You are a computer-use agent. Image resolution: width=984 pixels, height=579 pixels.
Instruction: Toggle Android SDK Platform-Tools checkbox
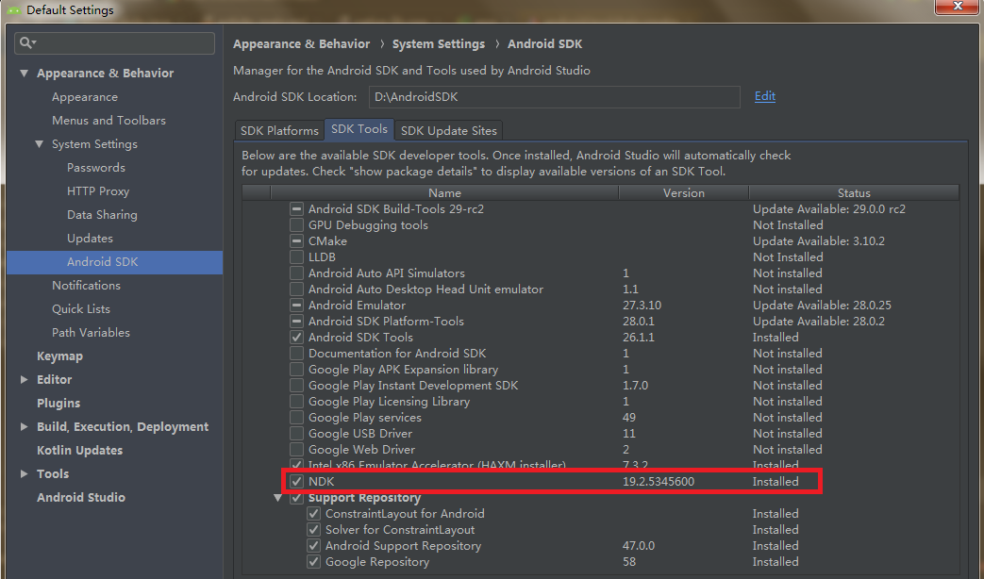pos(297,322)
